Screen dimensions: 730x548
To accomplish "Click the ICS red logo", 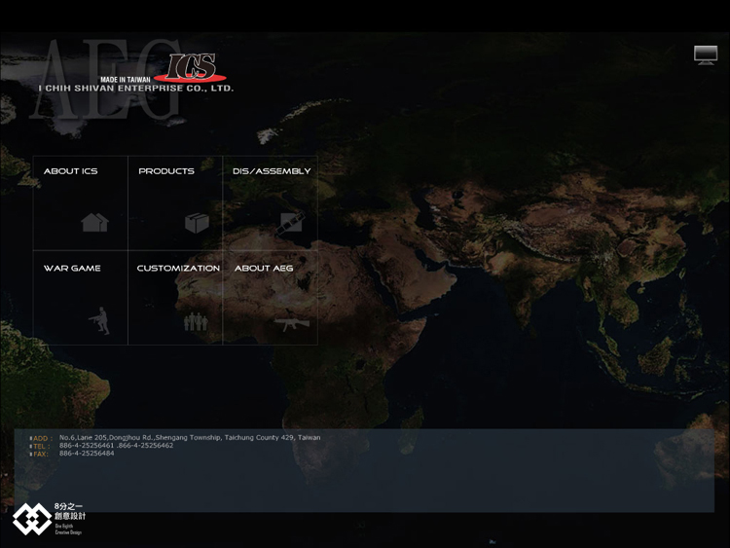I will click(191, 67).
